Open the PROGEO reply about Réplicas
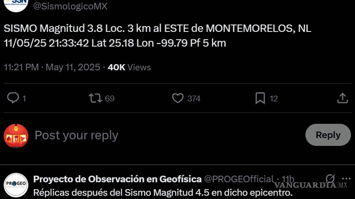This screenshot has width=355, height=199. (163, 193)
